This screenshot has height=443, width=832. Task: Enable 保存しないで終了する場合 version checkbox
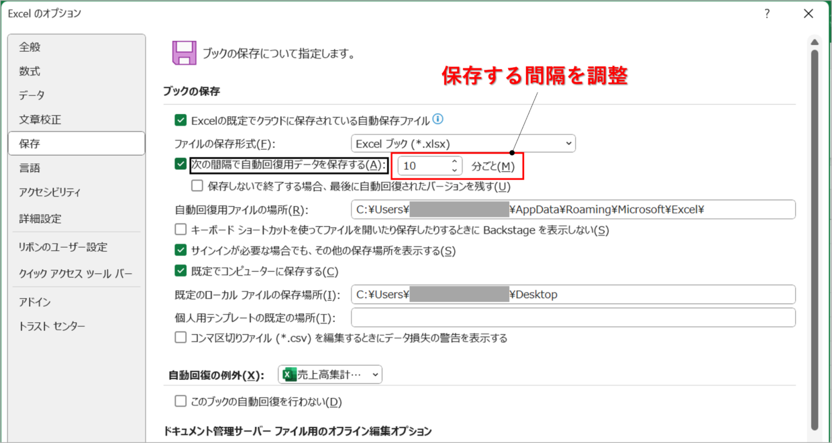pyautogui.click(x=197, y=186)
